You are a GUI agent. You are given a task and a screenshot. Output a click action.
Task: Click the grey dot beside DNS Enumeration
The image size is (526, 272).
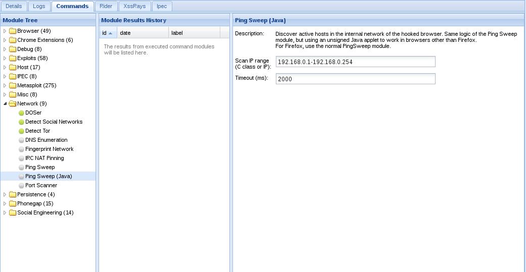click(x=21, y=140)
